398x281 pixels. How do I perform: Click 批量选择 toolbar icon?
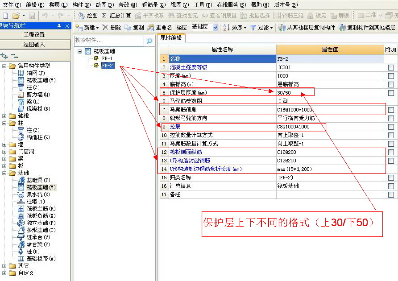(x=244, y=16)
